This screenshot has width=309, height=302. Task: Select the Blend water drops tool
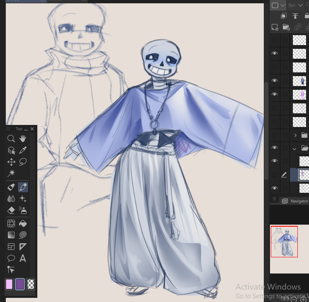pos(11,199)
